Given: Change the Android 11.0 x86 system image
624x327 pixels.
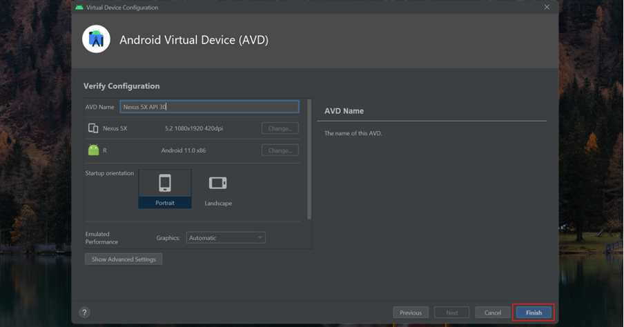Looking at the screenshot, I should (280, 150).
